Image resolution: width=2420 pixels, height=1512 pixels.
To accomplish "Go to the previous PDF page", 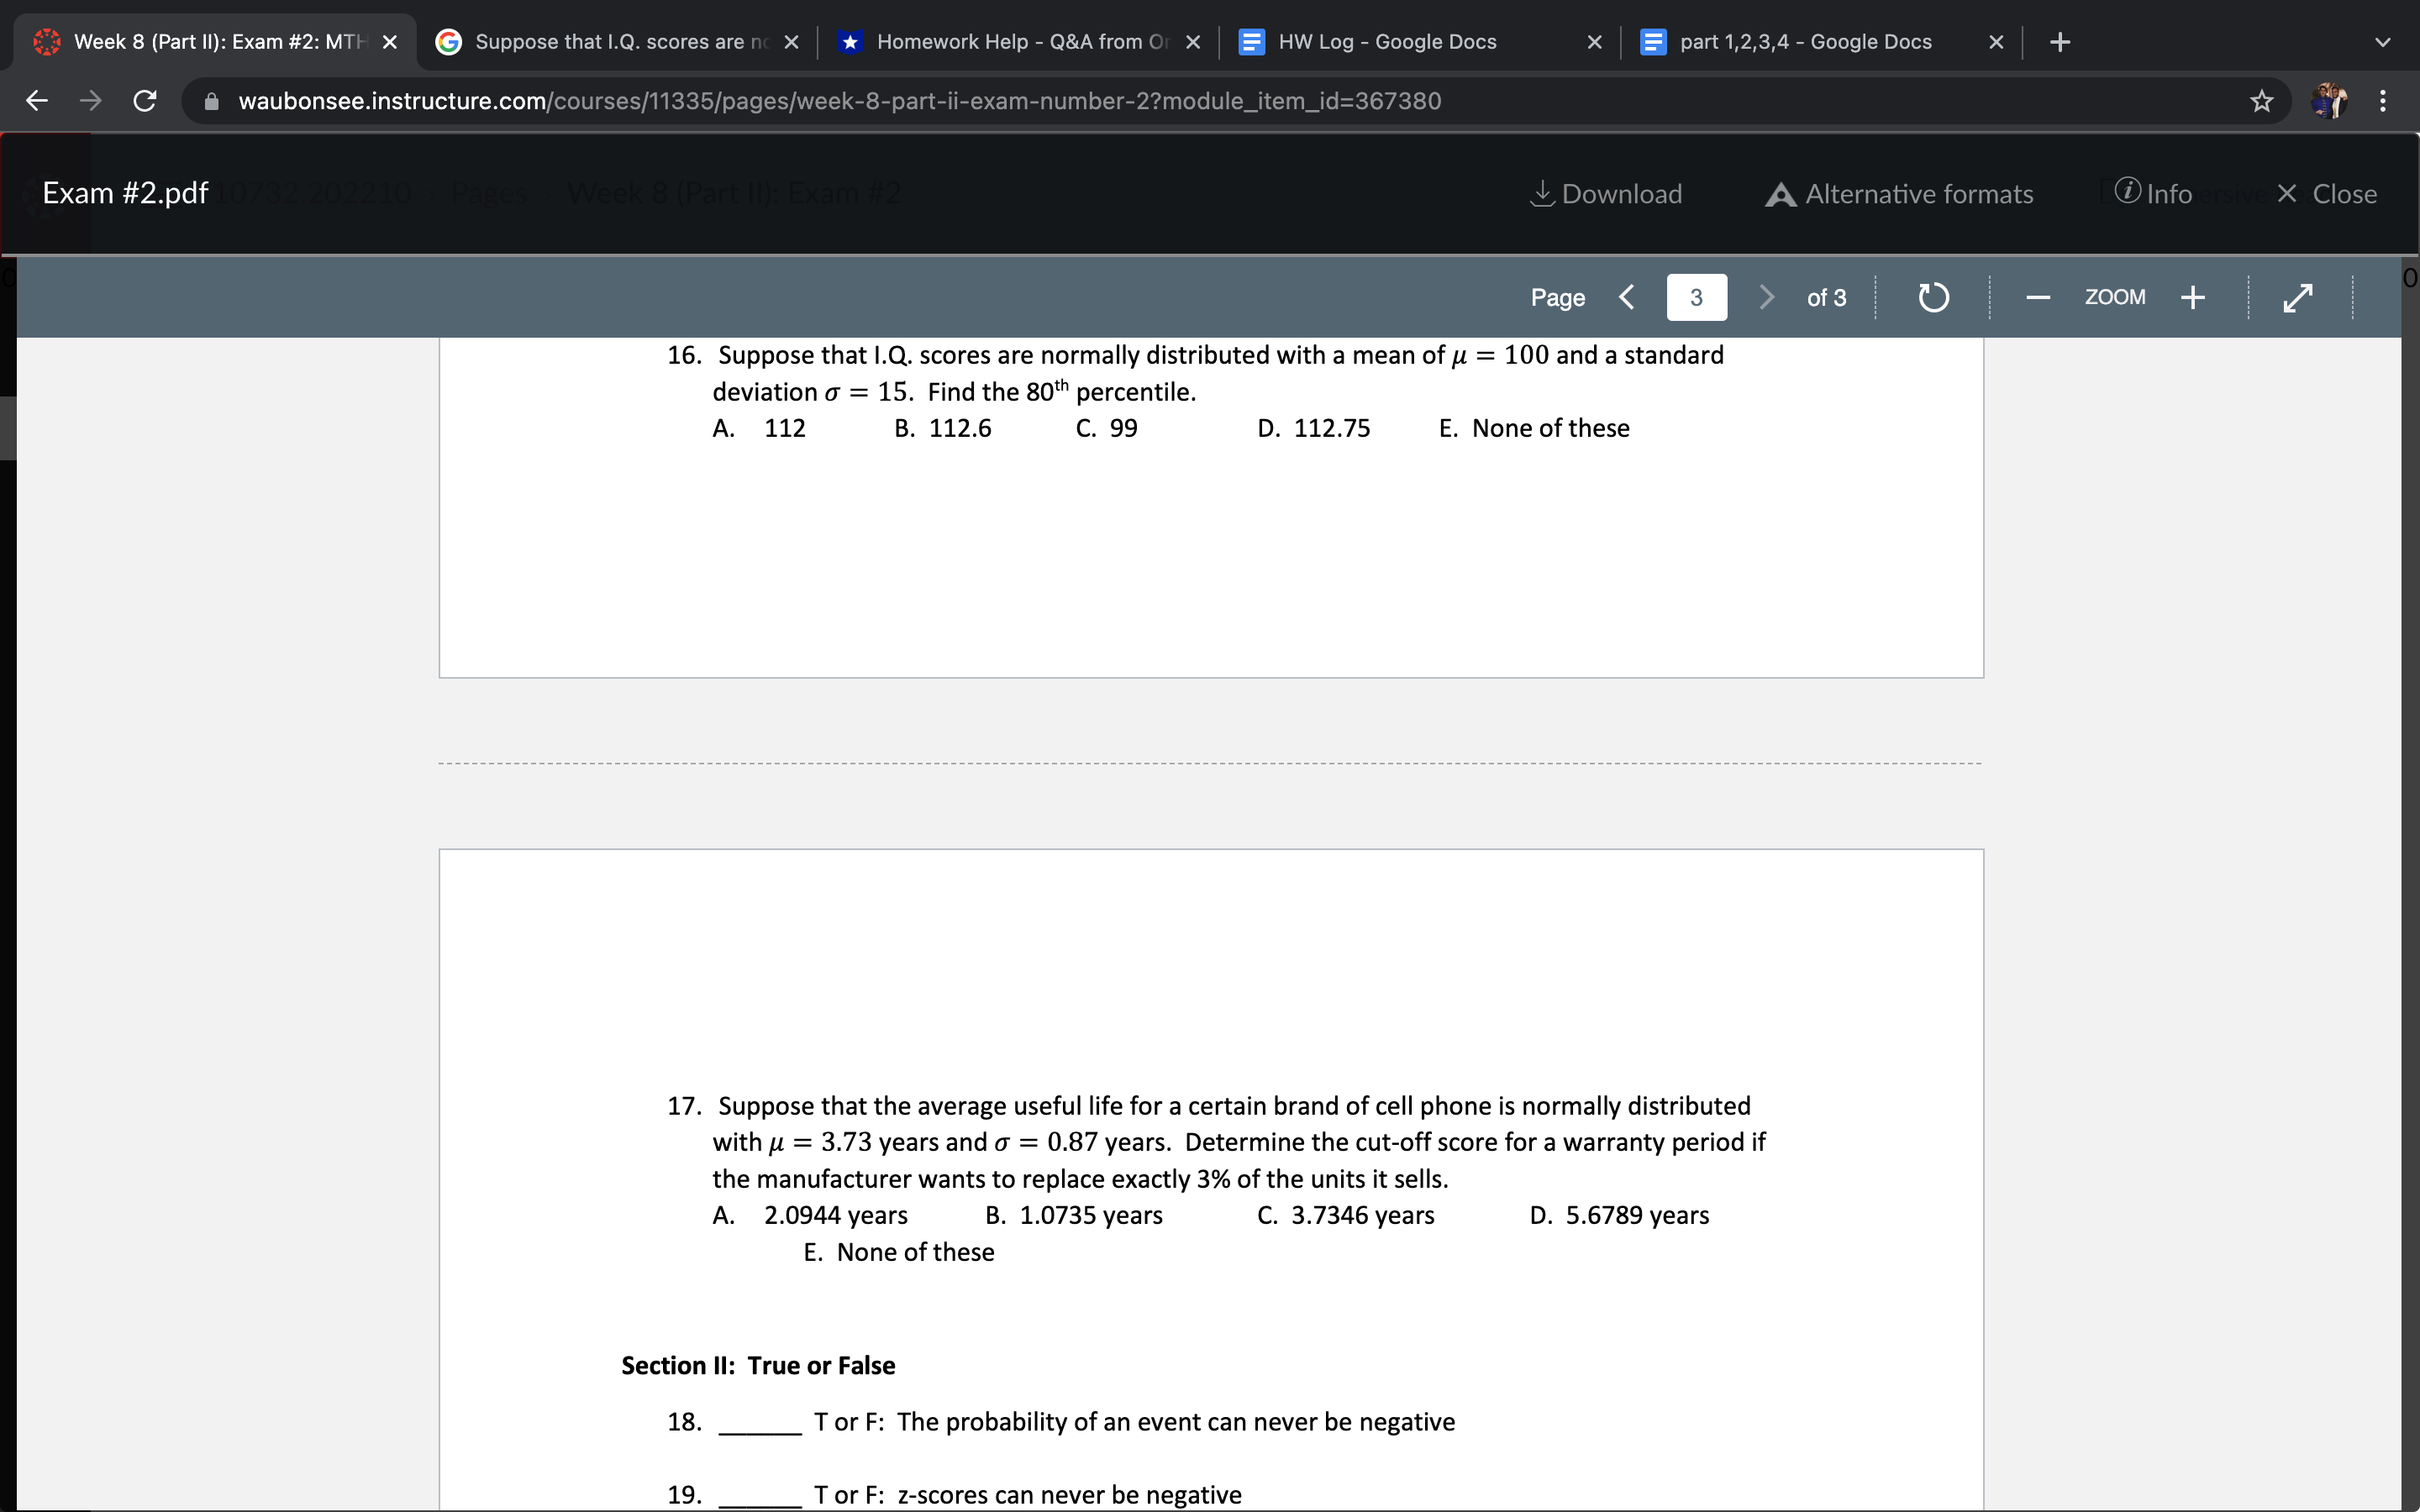I will coord(1627,296).
